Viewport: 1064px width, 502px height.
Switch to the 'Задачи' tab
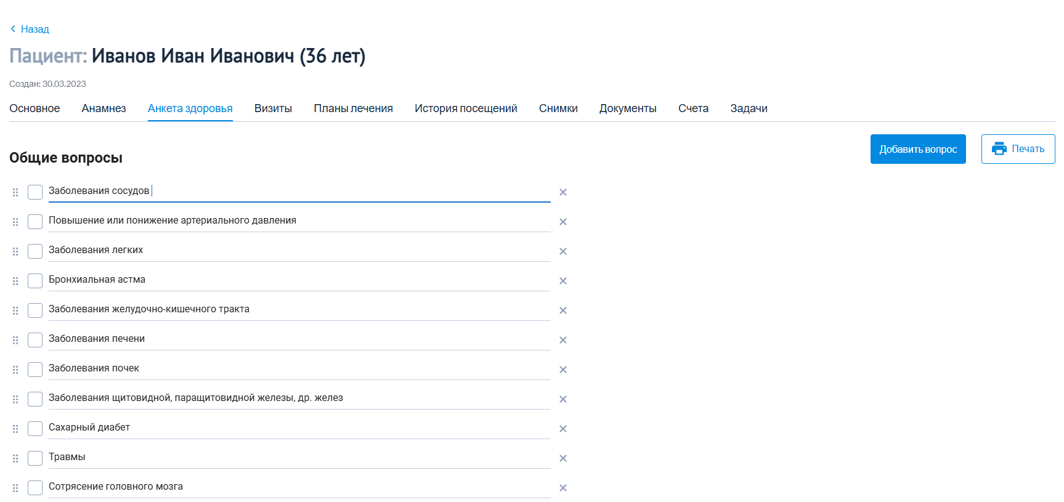(x=749, y=108)
